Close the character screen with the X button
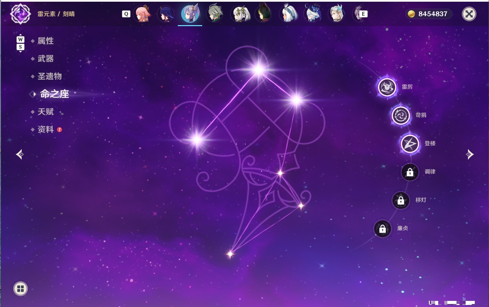The height and width of the screenshot is (307, 489). 469,14
